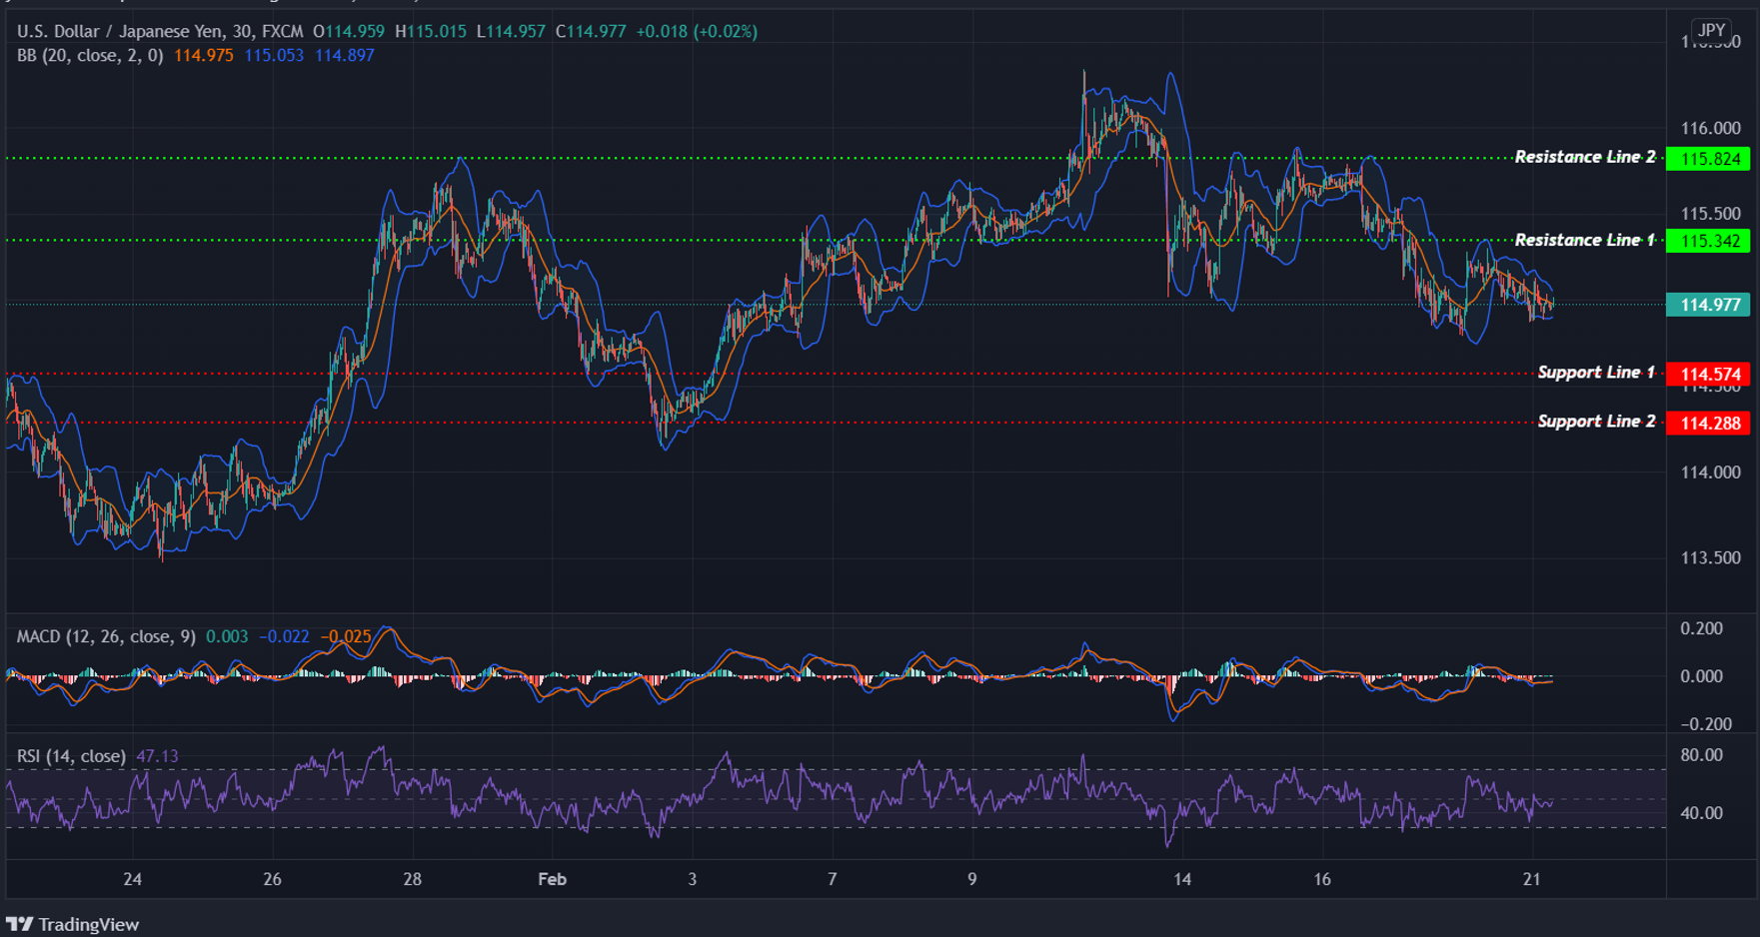Click the 0.200 MACD scale label
Image resolution: width=1760 pixels, height=937 pixels.
(1701, 628)
